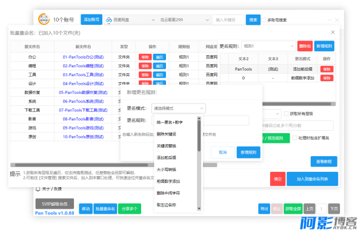This screenshot has width=358, height=230.
Task: Toggle the 获取所有层级 checkbox
Action: (x=286, y=113)
